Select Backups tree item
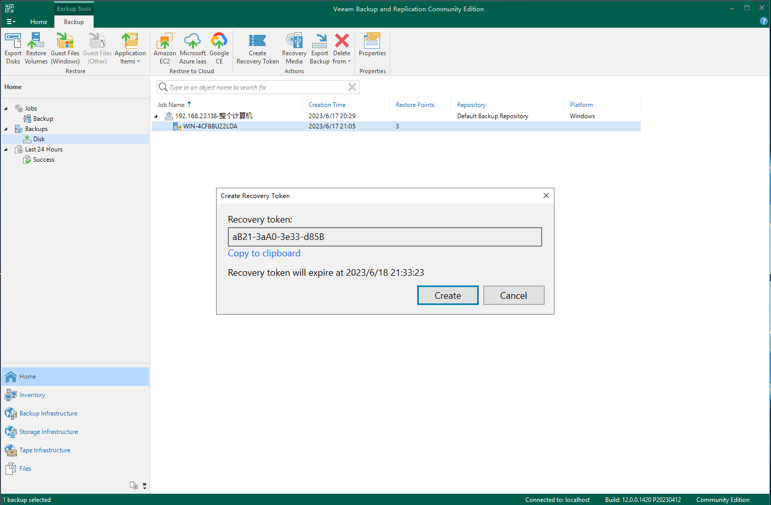 tap(36, 129)
